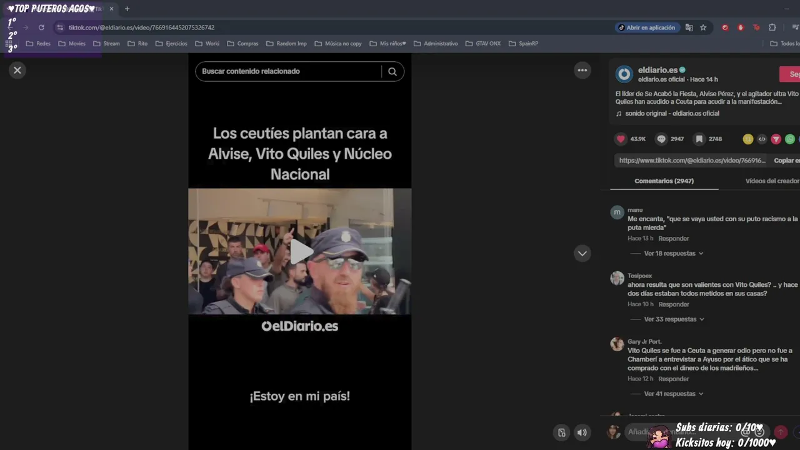Open the Compras bookmarks folder
The image size is (800, 450).
point(242,44)
